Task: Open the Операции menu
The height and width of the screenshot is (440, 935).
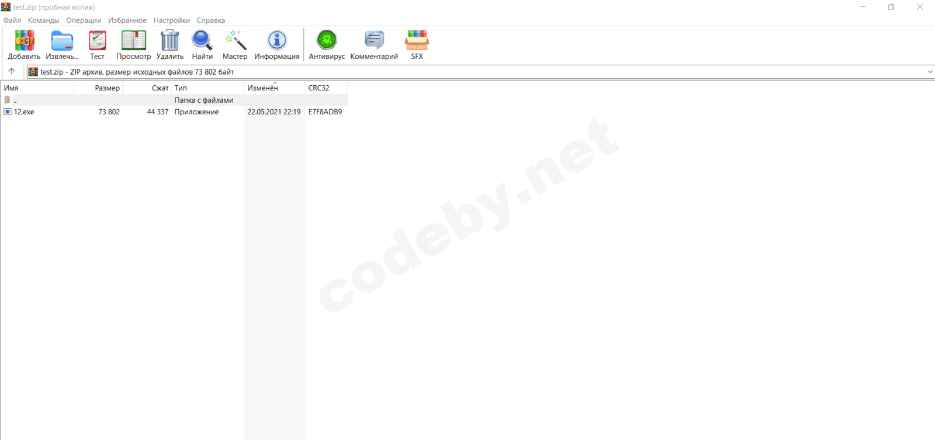Action: tap(84, 20)
